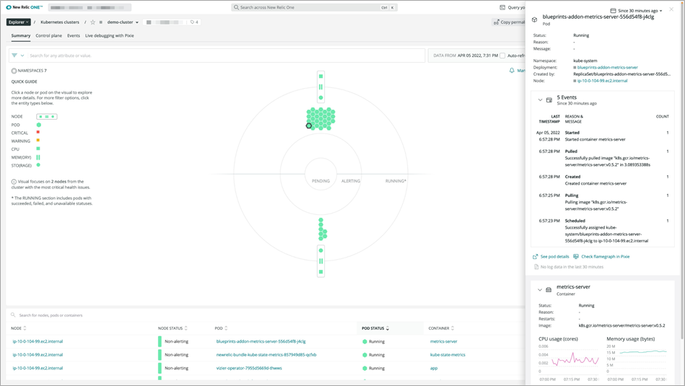
Task: Open blueprints-addon-metrics-server deployment link
Action: tap(607, 68)
